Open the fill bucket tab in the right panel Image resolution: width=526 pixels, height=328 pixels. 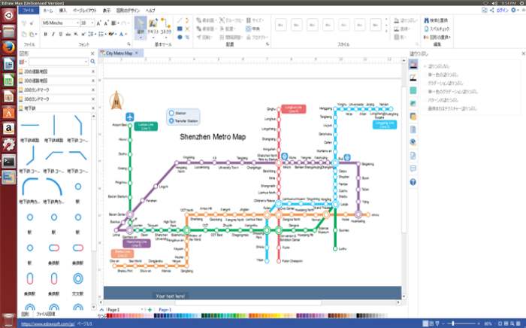pyautogui.click(x=413, y=64)
